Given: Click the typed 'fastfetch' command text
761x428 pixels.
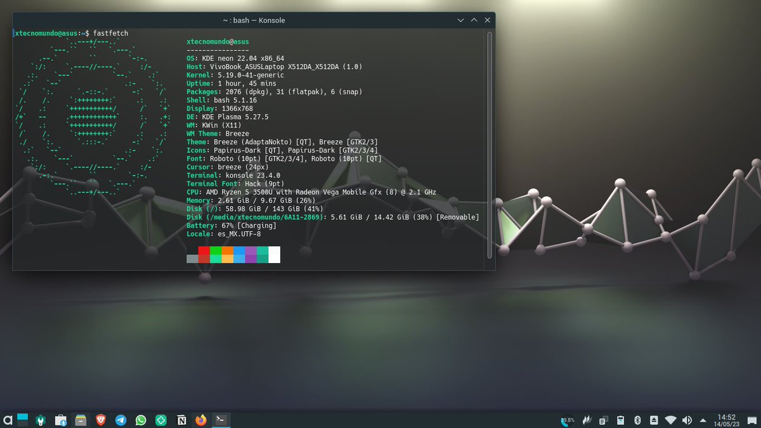Looking at the screenshot, I should (110, 33).
